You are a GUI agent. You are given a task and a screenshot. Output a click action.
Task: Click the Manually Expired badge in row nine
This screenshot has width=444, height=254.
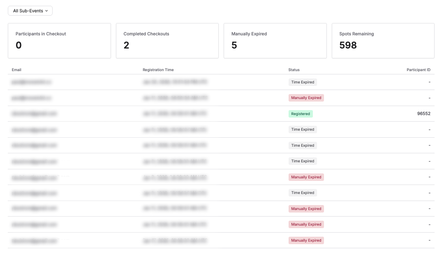coord(306,209)
